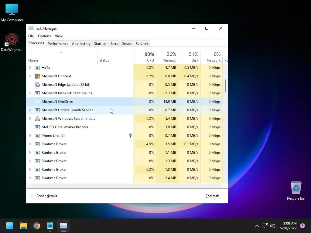Screen dimensions: 311x233
Task: Expand the Phone Link (2) group
Action: point(30,136)
